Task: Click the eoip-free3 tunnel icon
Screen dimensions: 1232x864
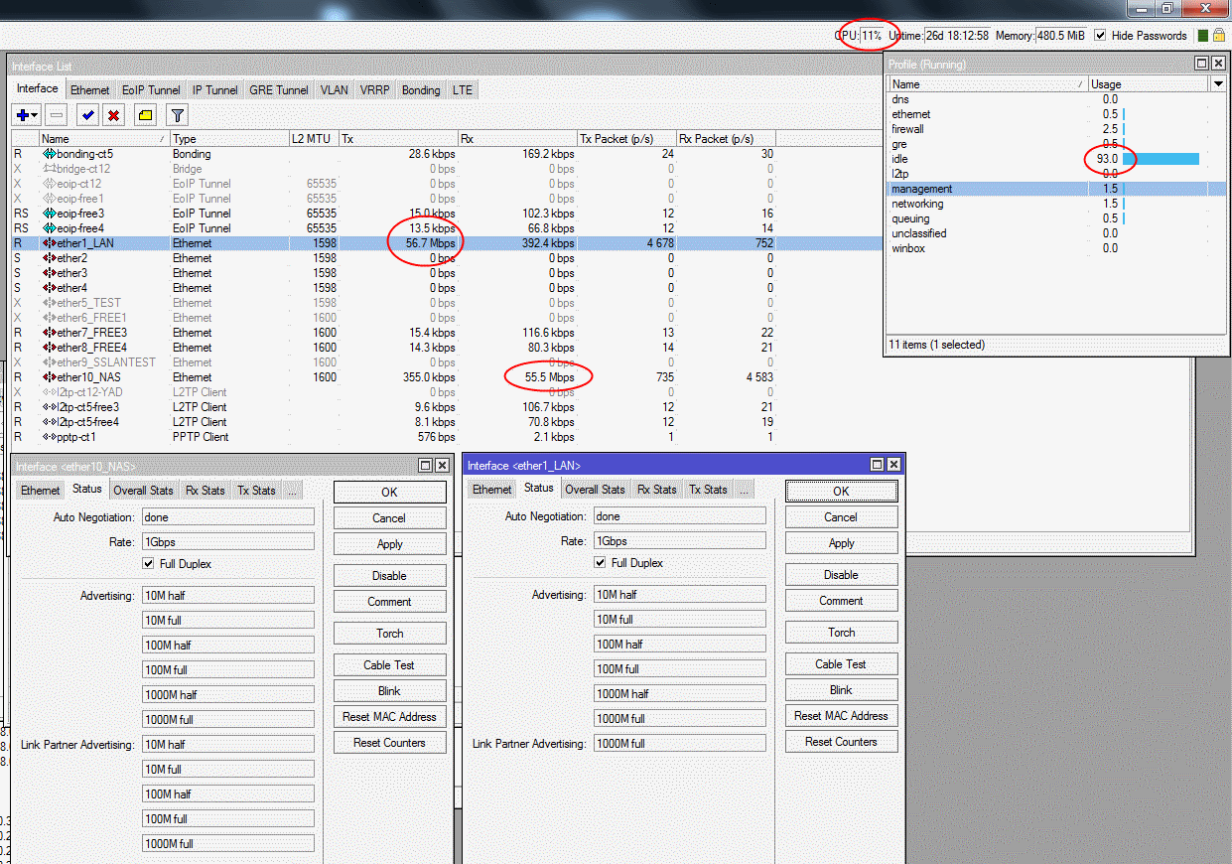Action: tap(49, 214)
